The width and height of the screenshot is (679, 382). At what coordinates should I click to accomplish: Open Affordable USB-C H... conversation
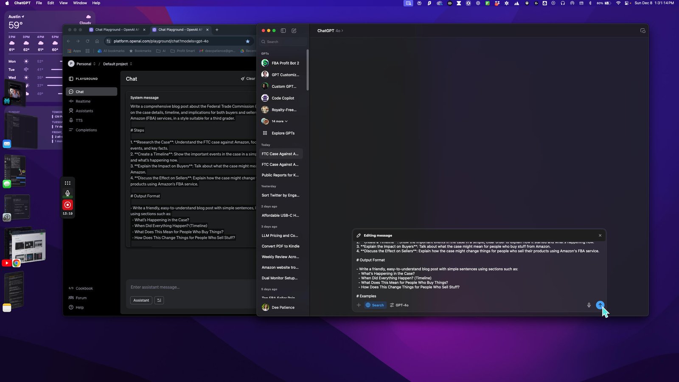(x=280, y=216)
